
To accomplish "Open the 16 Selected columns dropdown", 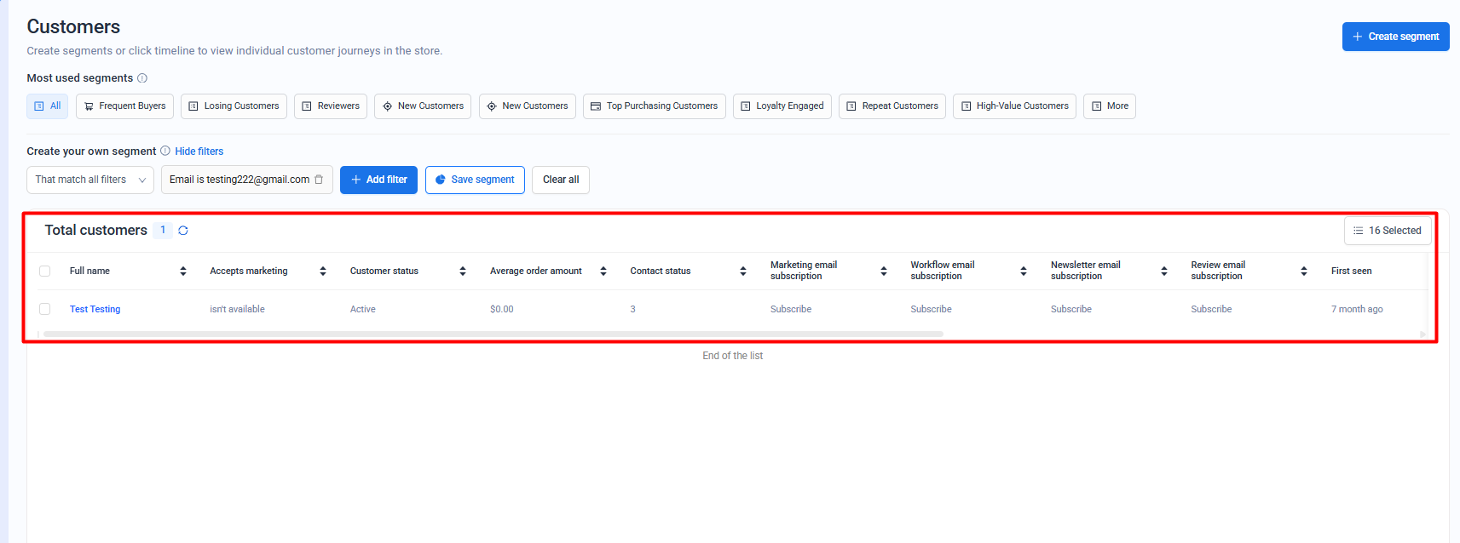I will 1388,231.
